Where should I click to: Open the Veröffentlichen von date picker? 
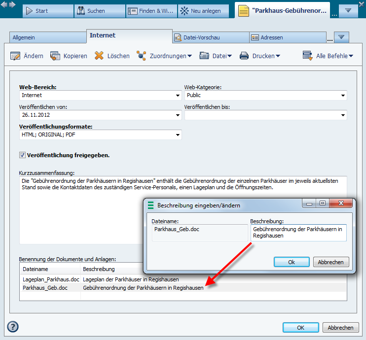click(x=178, y=115)
